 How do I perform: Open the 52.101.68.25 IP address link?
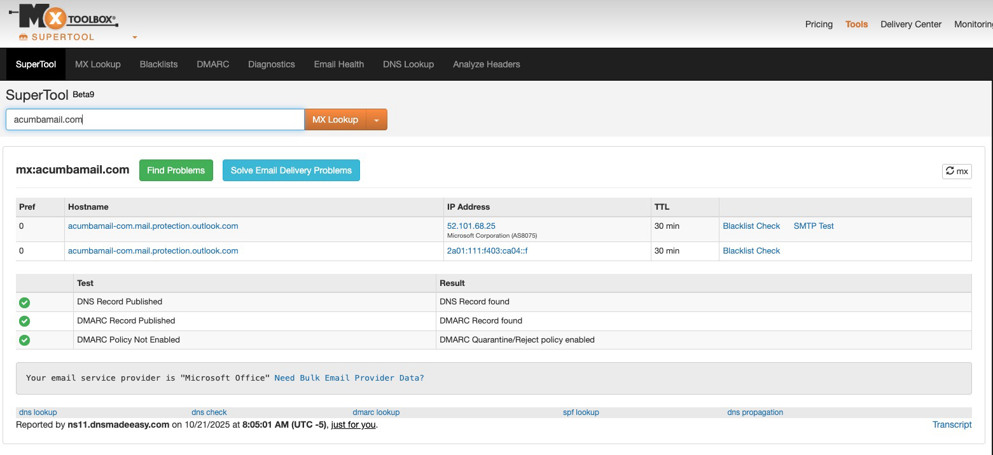click(471, 226)
